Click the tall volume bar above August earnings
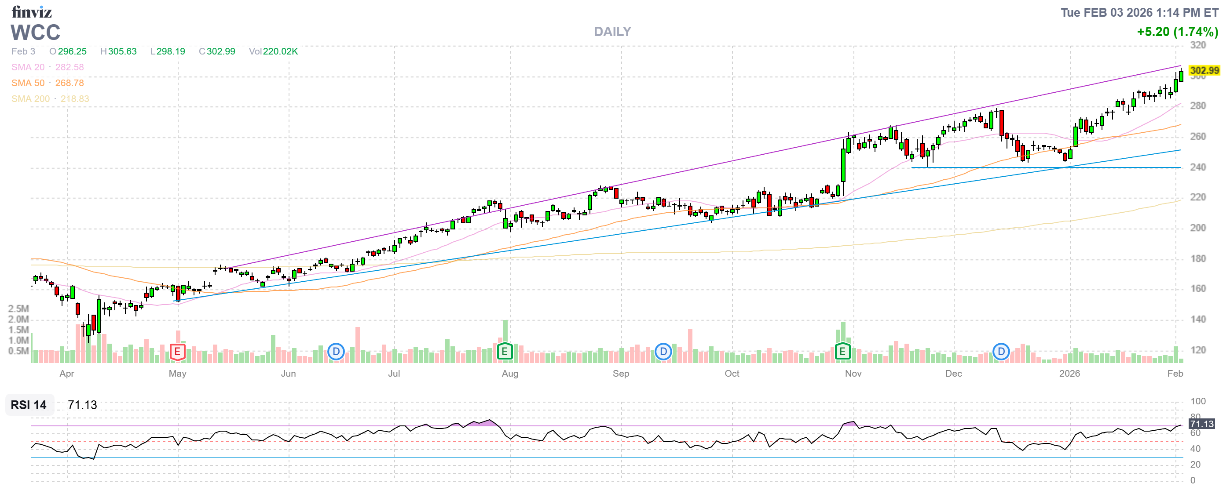Image resolution: width=1230 pixels, height=494 pixels. [505, 331]
